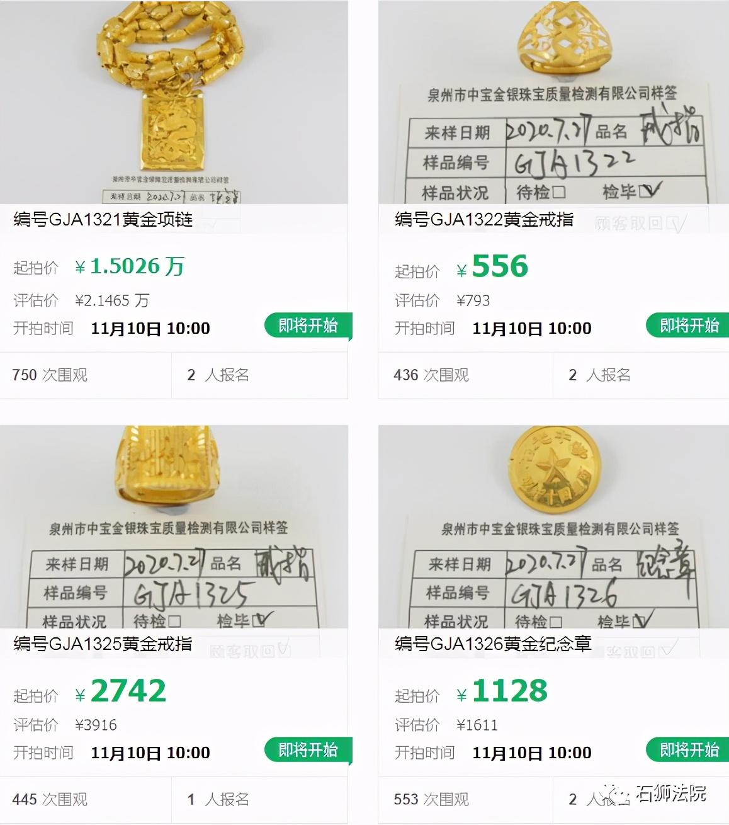
Task: Click 即将开始 button on badge GJA1326
Action: click(x=688, y=750)
